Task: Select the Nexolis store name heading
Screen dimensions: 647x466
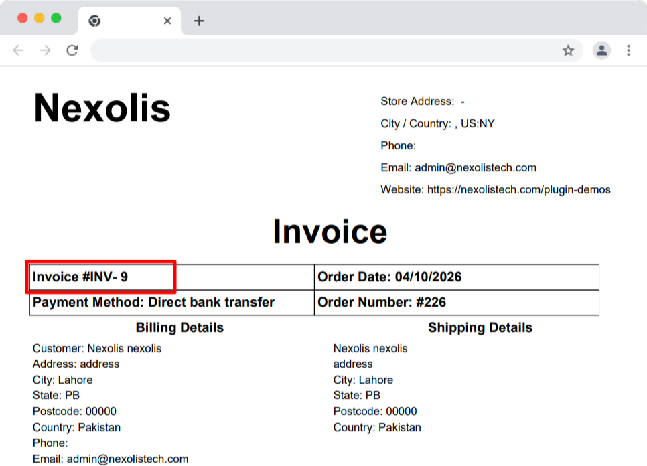Action: pos(102,108)
